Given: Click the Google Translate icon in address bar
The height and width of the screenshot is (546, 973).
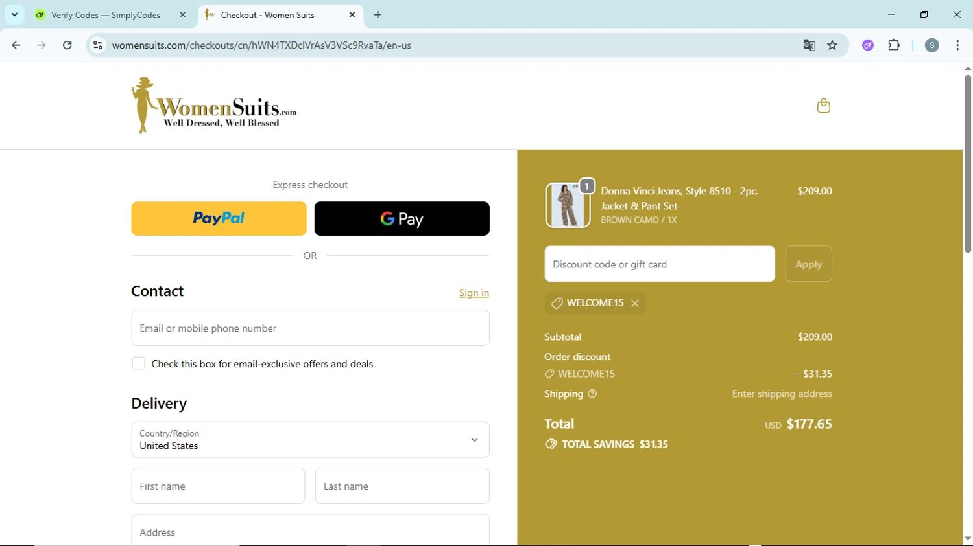Looking at the screenshot, I should coord(809,45).
